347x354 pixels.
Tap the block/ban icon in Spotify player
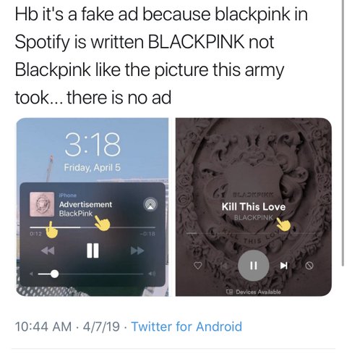point(309,266)
